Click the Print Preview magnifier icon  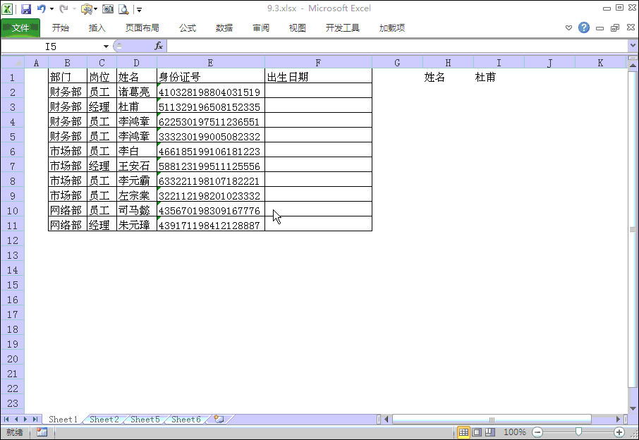pos(123,9)
